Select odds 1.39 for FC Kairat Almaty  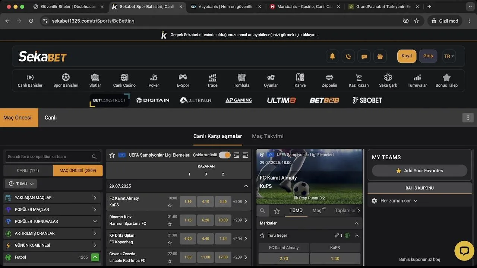tap(188, 201)
